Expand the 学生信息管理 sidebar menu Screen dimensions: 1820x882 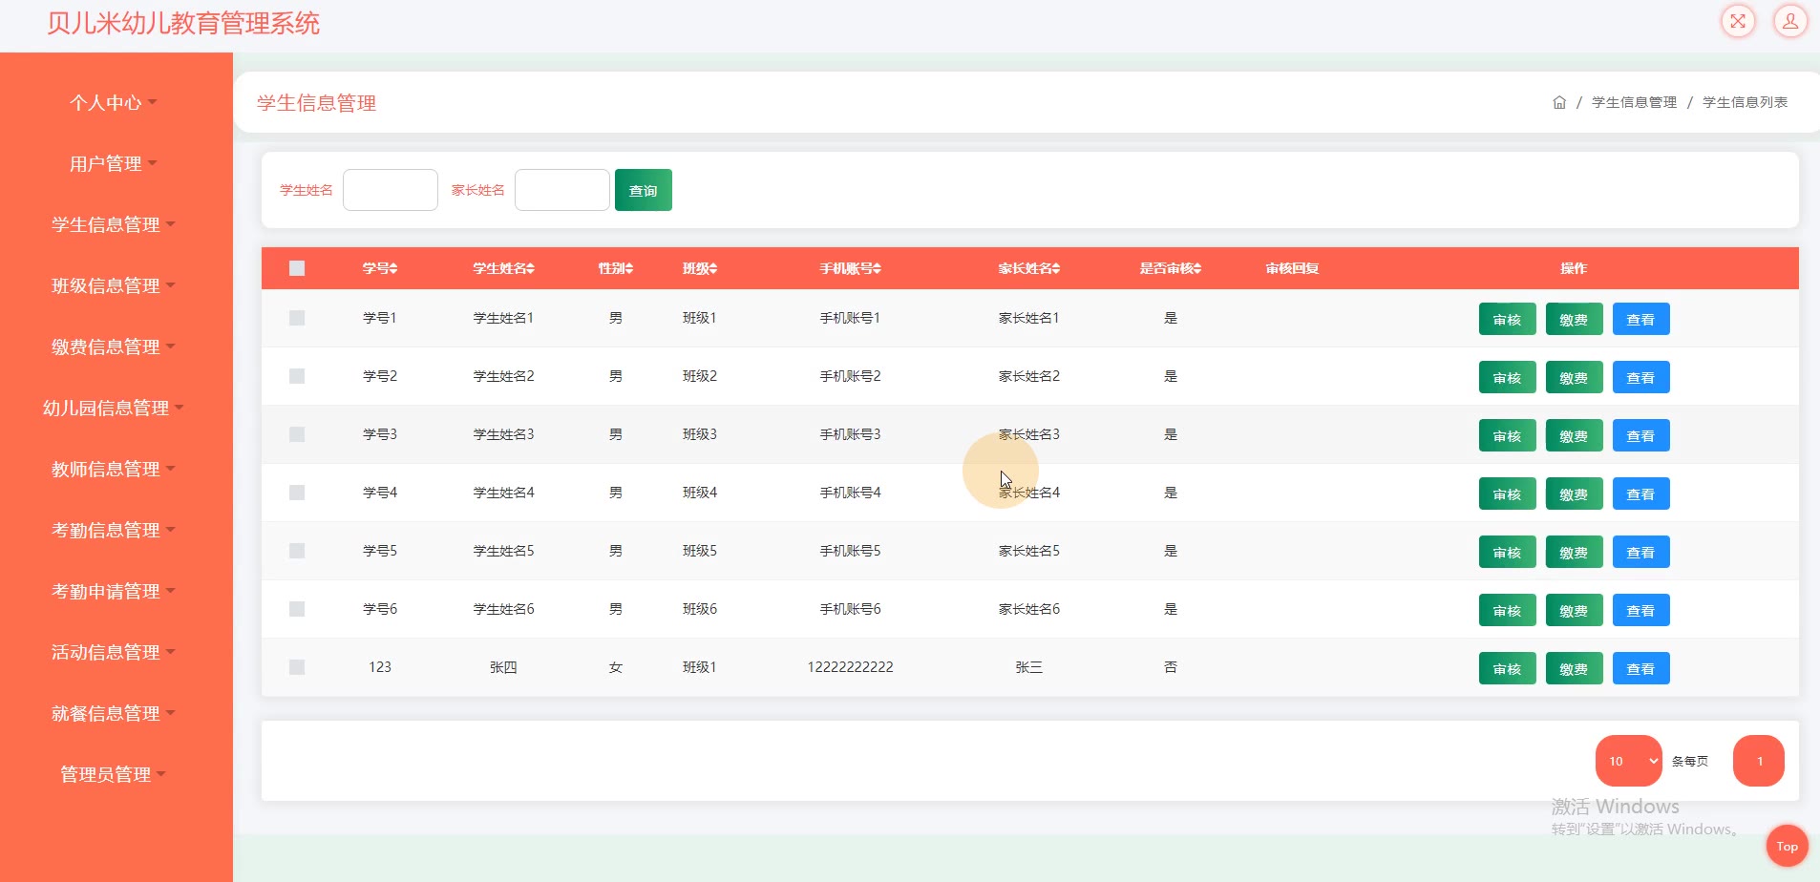[113, 224]
